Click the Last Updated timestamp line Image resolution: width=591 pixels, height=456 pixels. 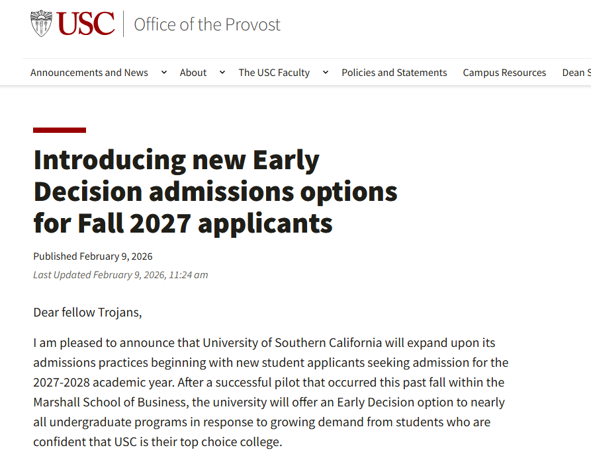pyautogui.click(x=120, y=275)
